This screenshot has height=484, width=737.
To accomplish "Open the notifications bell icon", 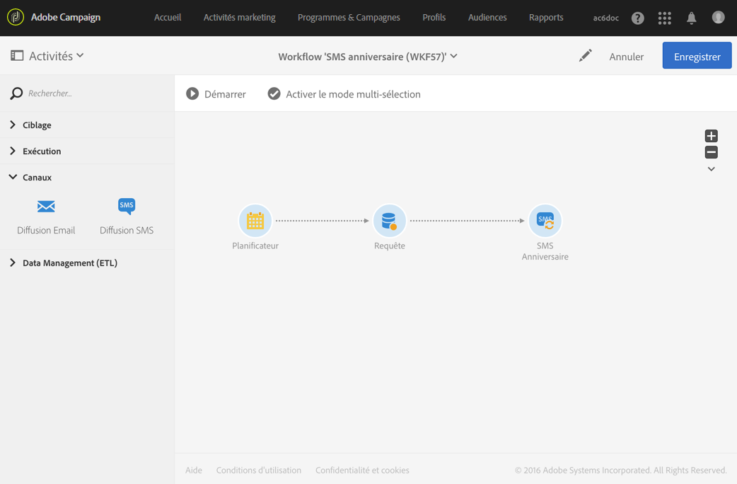I will (x=691, y=18).
